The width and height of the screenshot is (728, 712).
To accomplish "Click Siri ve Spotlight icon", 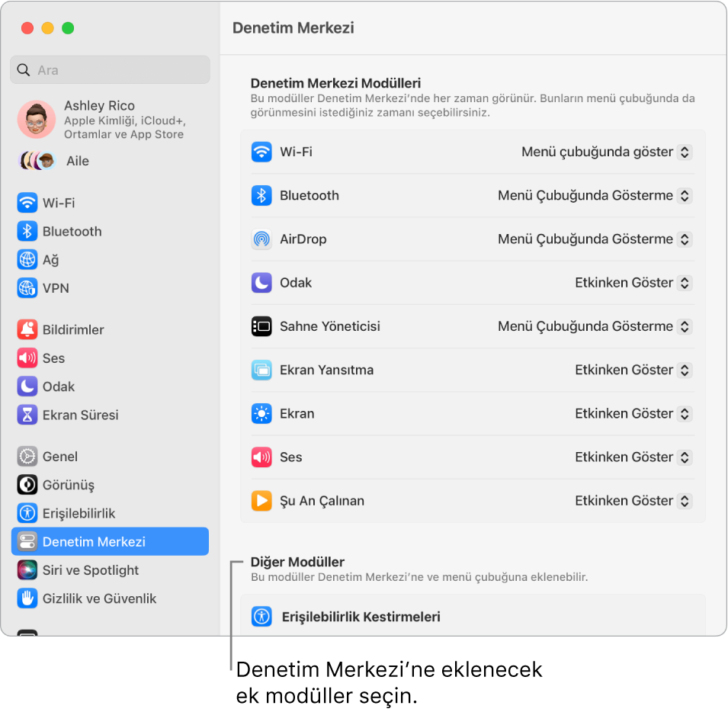I will coord(27,570).
